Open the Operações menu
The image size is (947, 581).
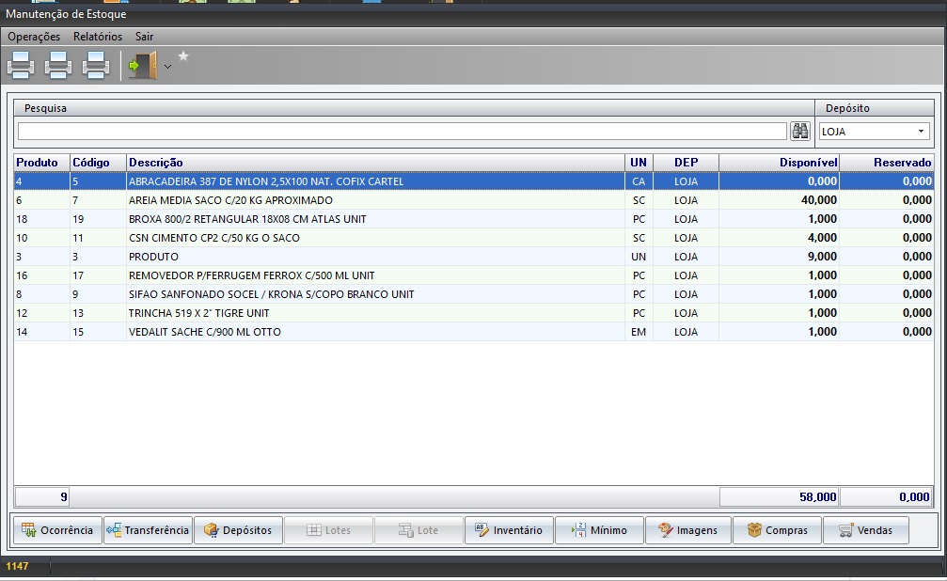pos(34,37)
